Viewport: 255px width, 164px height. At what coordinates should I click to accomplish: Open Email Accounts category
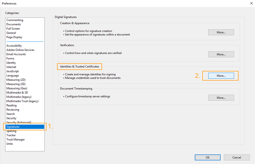(x=16, y=54)
